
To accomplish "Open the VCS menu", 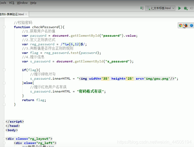I will (12, 3).
